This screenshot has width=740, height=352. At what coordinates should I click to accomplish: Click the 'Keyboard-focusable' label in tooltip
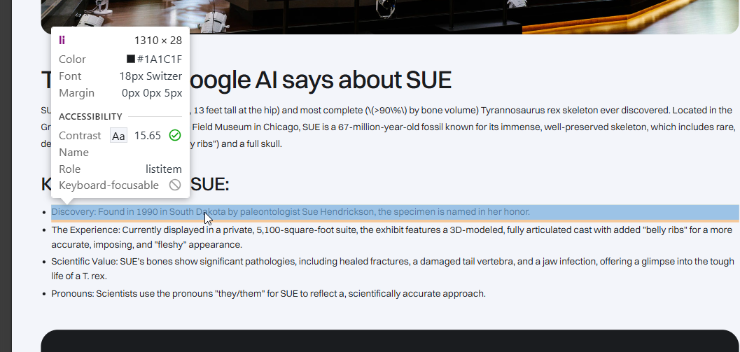click(109, 185)
